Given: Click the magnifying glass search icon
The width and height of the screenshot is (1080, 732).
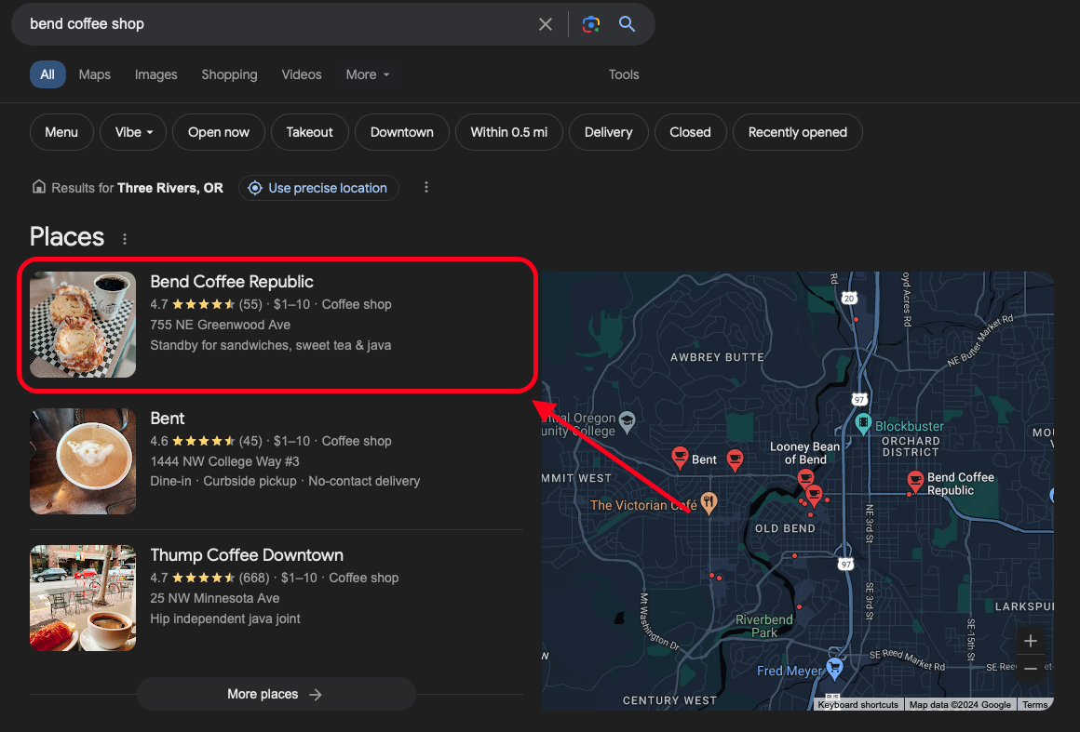Looking at the screenshot, I should point(627,24).
